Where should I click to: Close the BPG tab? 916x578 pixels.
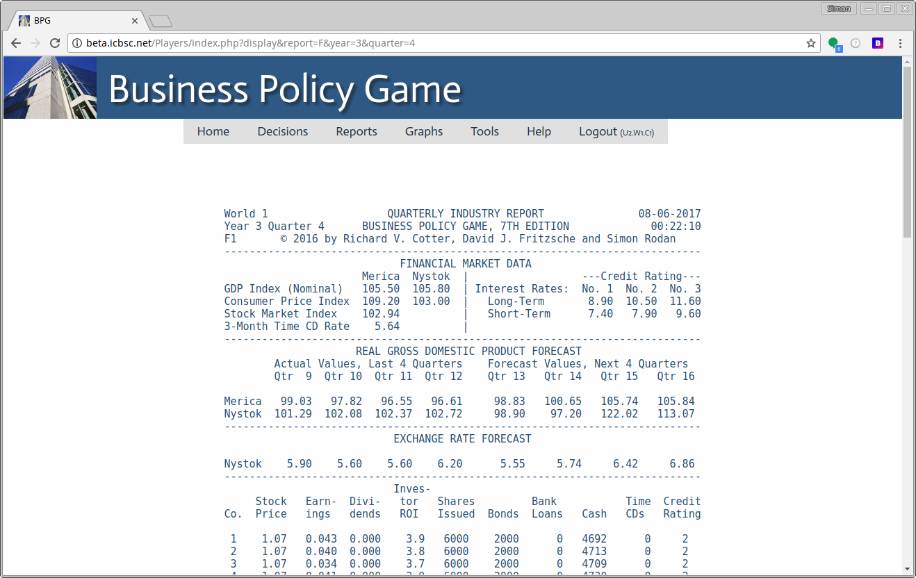coord(135,21)
